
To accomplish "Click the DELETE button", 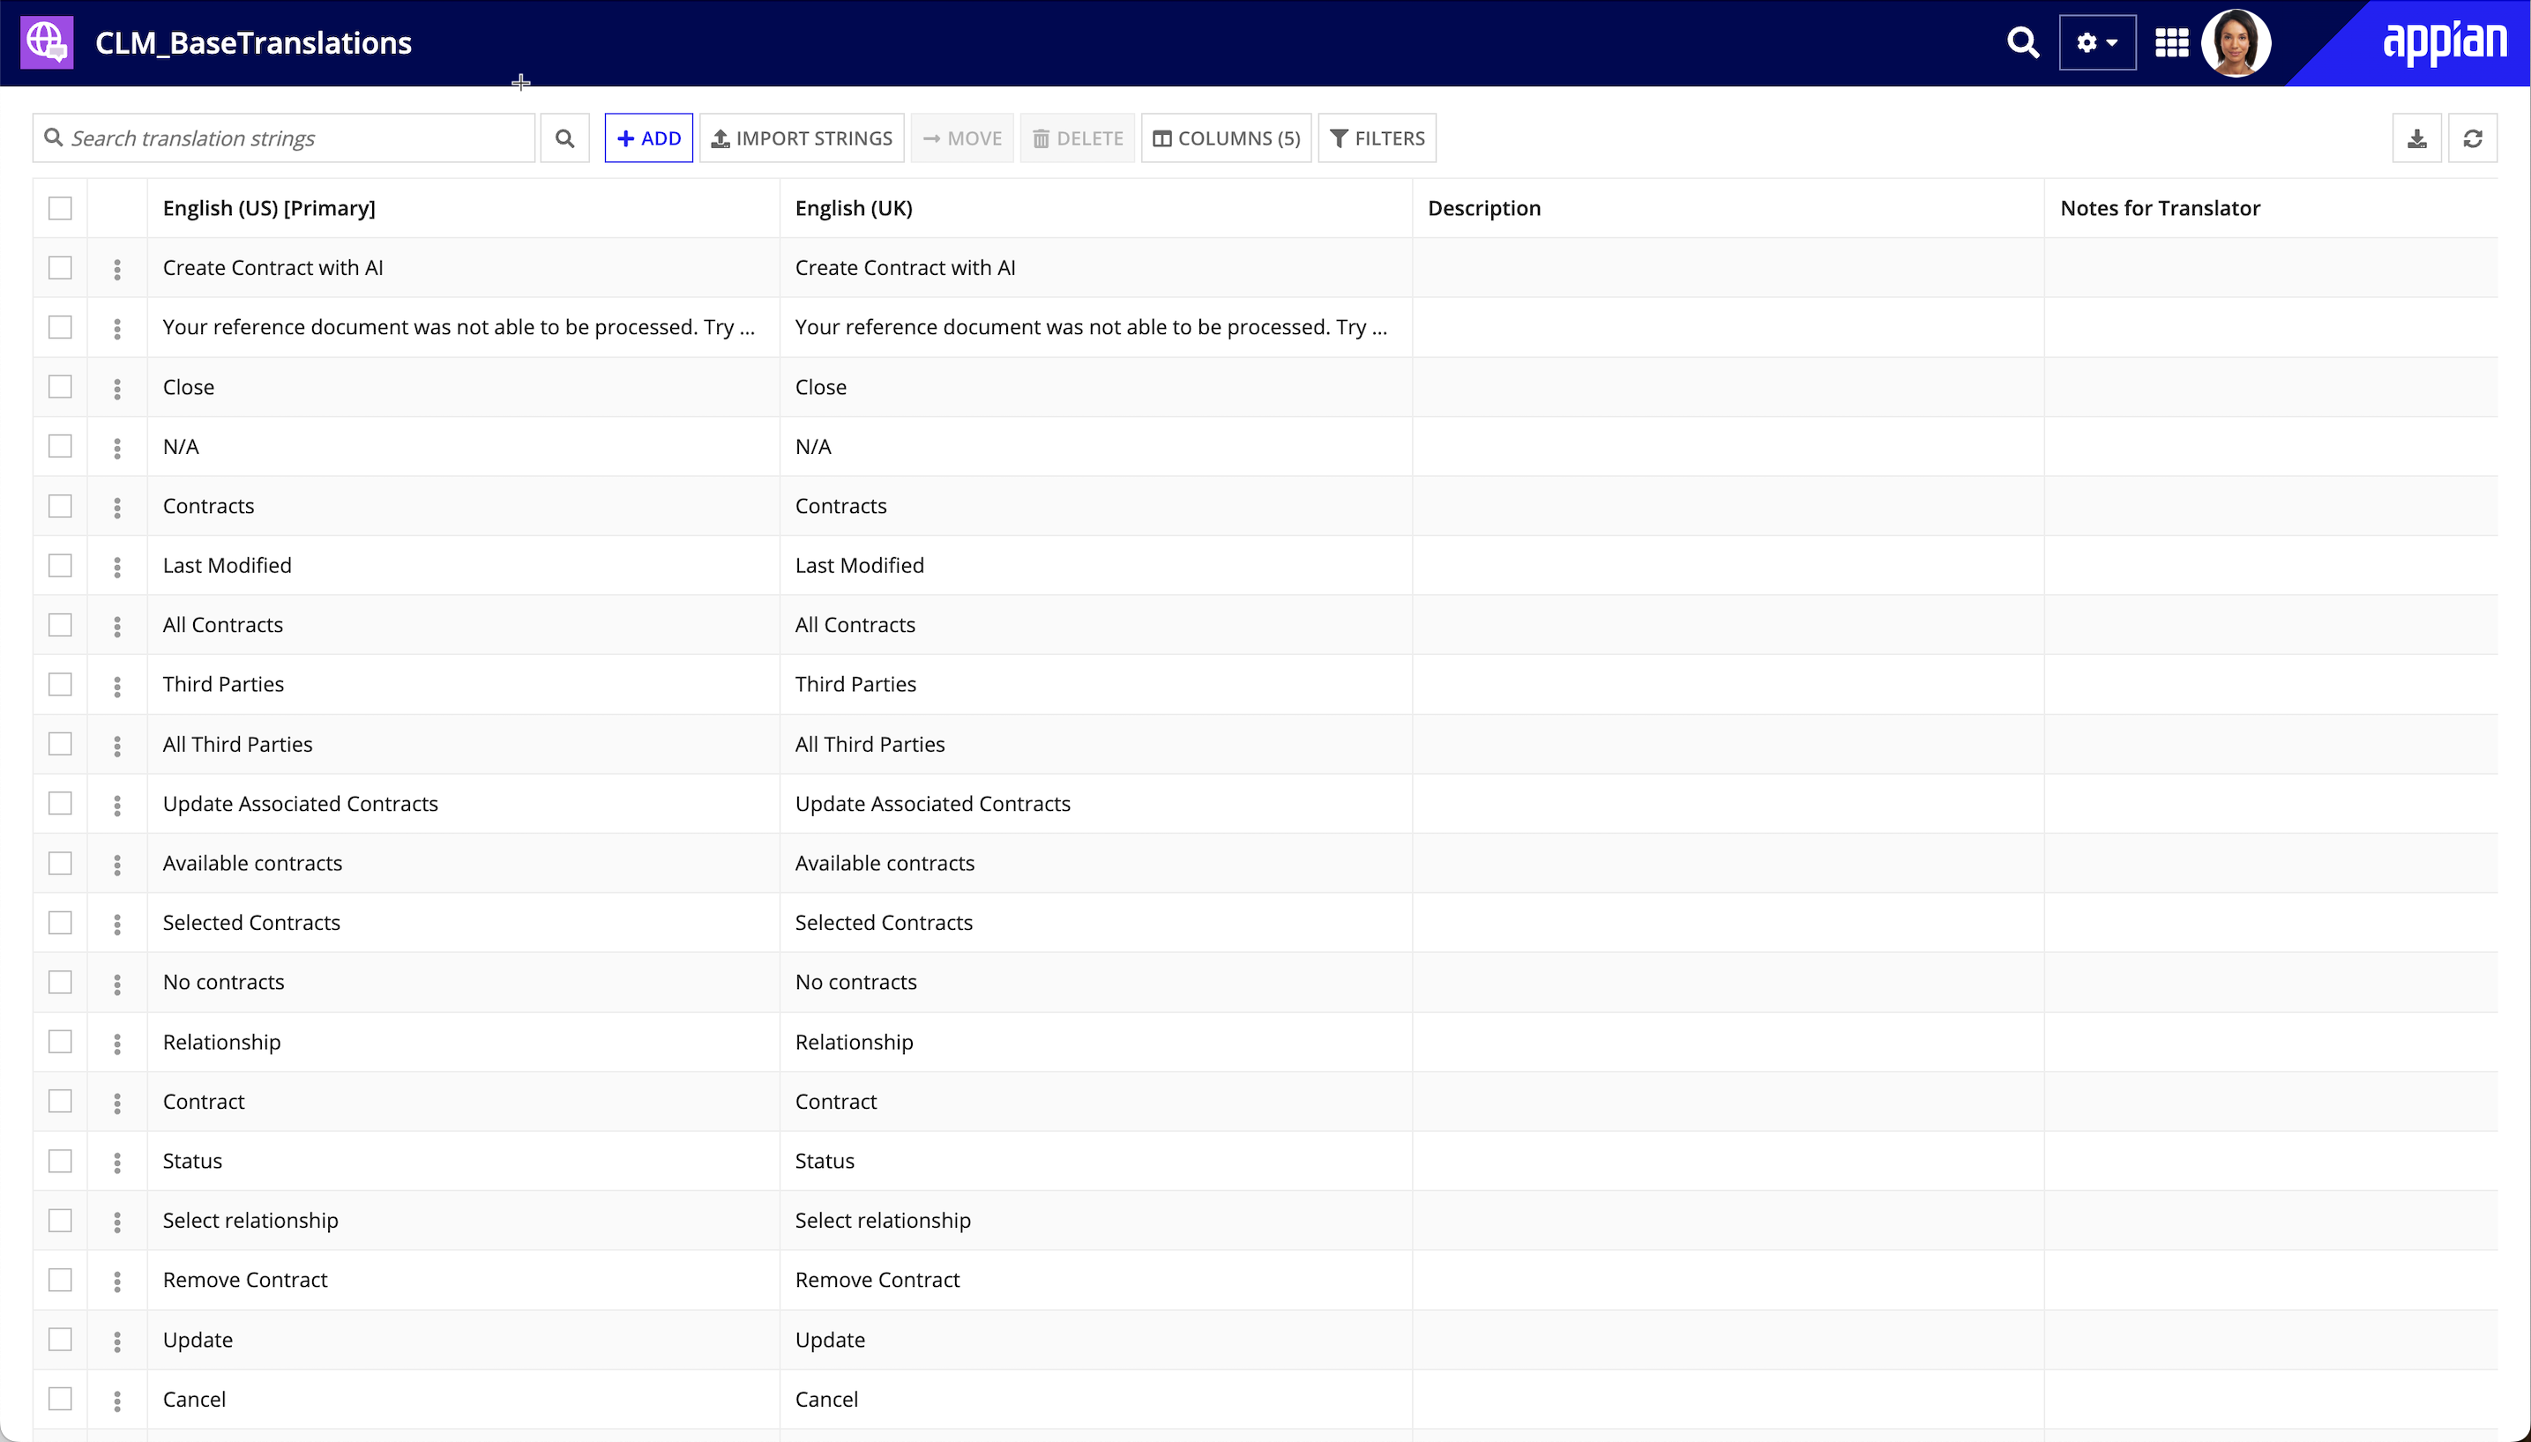I will click(x=1077, y=138).
